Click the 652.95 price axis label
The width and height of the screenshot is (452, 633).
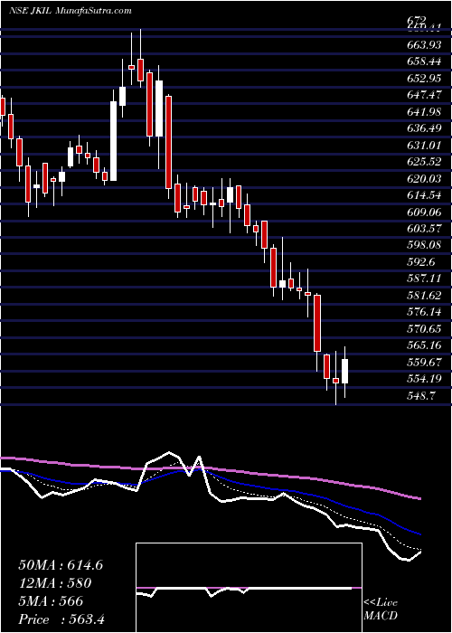tap(424, 79)
